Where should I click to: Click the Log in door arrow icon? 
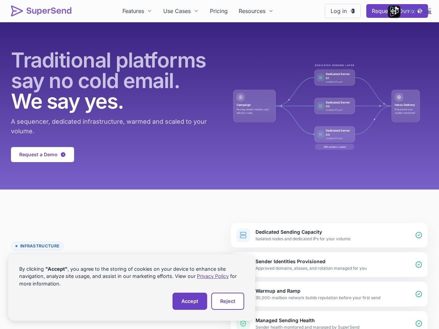coord(352,11)
